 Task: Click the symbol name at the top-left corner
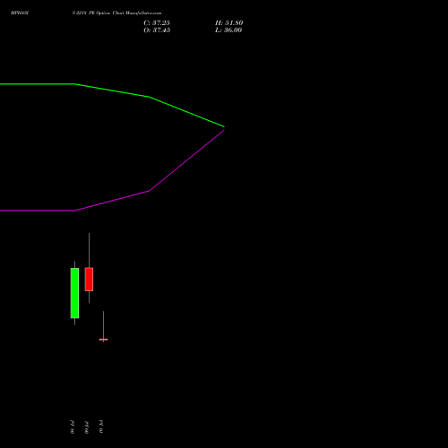20,13
